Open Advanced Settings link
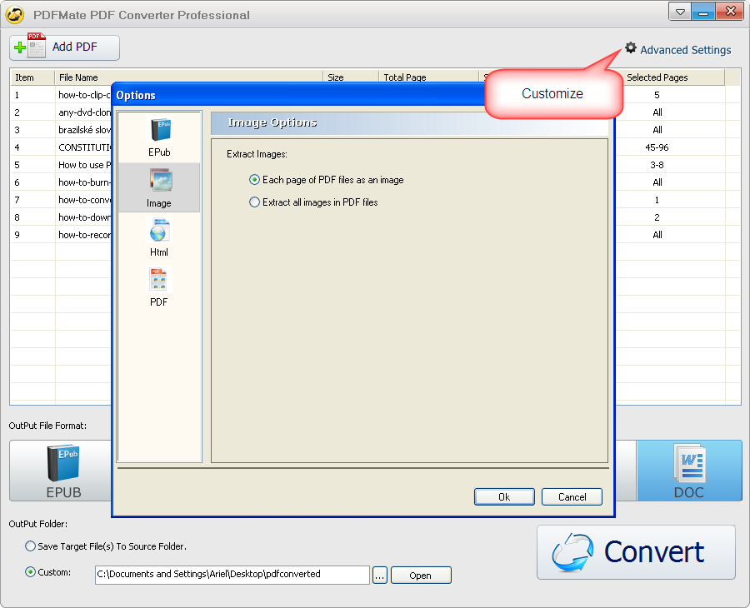This screenshot has height=608, width=750. pyautogui.click(x=686, y=50)
